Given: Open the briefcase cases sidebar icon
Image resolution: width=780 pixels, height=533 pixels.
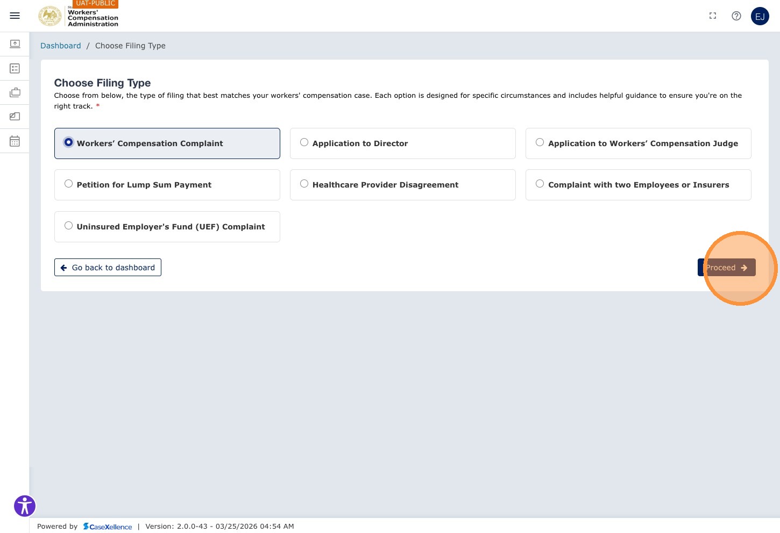Looking at the screenshot, I should pyautogui.click(x=15, y=92).
